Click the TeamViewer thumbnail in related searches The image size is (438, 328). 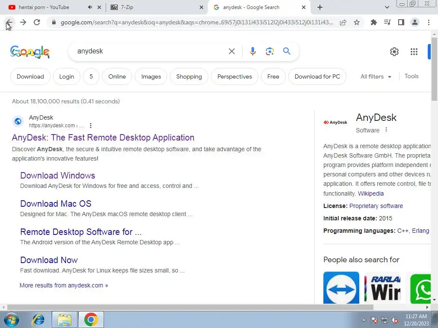coord(341,287)
